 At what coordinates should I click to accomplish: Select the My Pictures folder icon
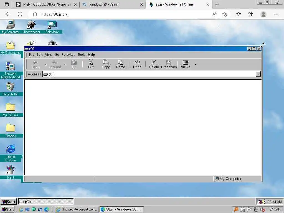[11, 110]
